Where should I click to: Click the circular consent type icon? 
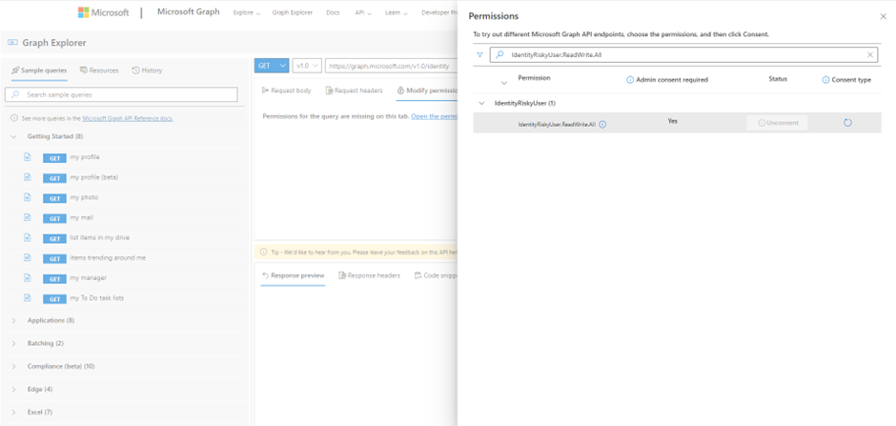[847, 123]
